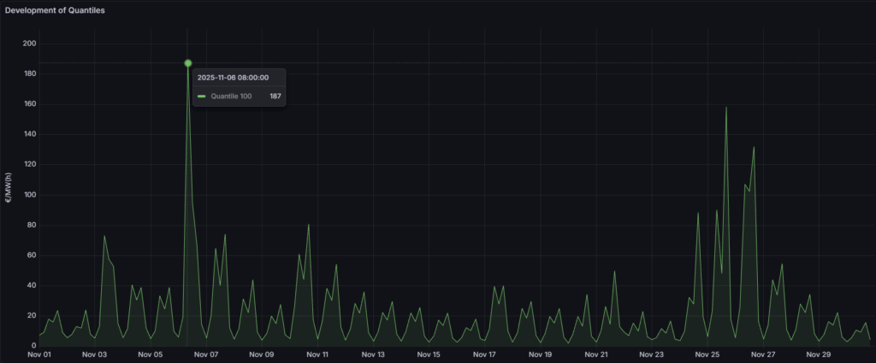Click the Nov 07 x-axis label
Viewport: 876px width, 363px height.
(x=206, y=354)
